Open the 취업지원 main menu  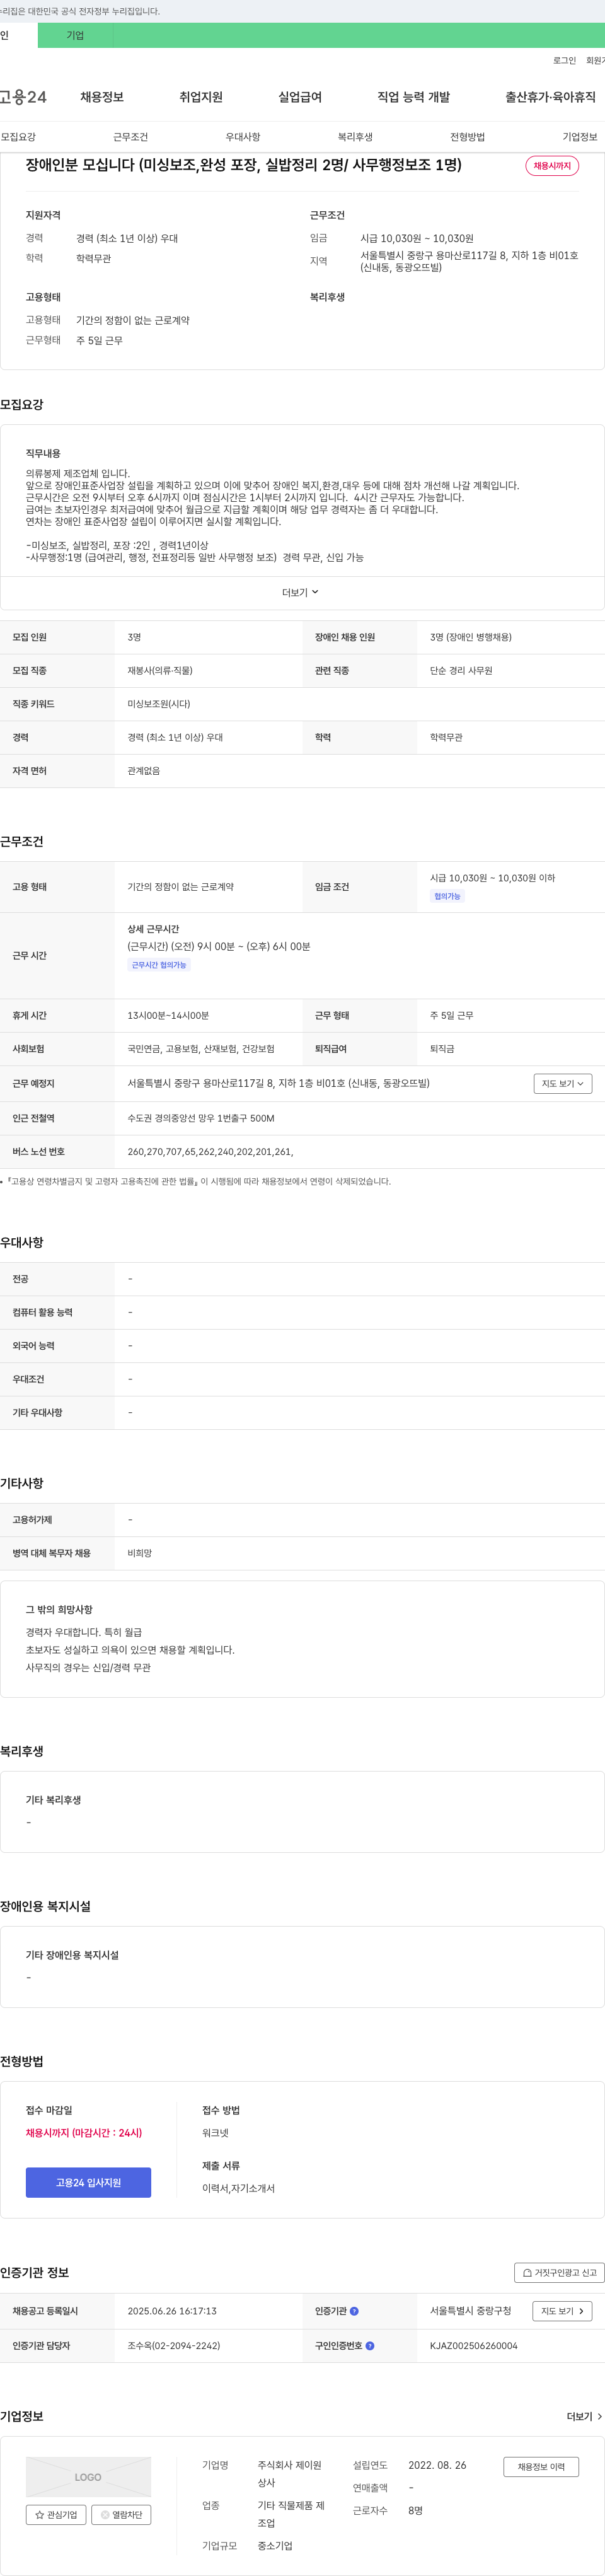201,97
